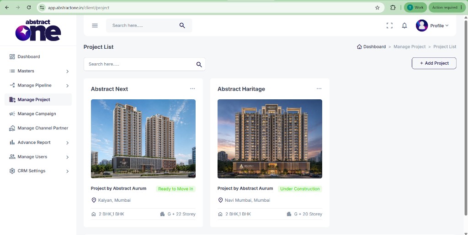The width and height of the screenshot is (468, 235).
Task: Focus the Project List search field
Action: (x=144, y=64)
